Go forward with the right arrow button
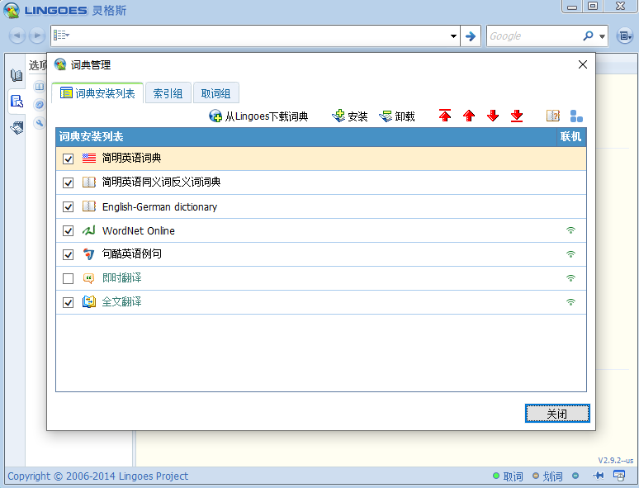The width and height of the screenshot is (639, 488). pyautogui.click(x=37, y=36)
